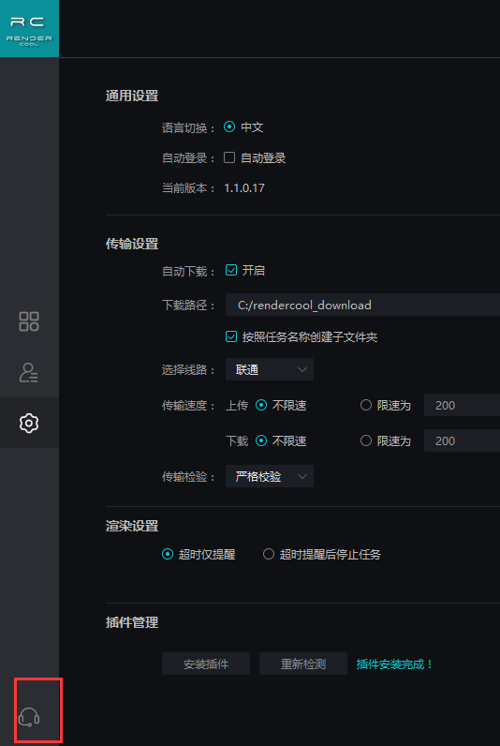Enable the 自动登录 checkbox
Viewport: 500px width, 746px height.
229,157
